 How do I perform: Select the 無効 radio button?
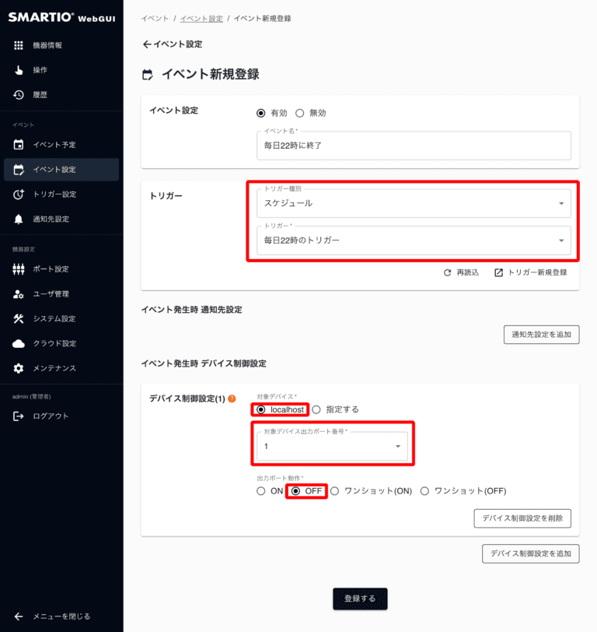(x=299, y=114)
